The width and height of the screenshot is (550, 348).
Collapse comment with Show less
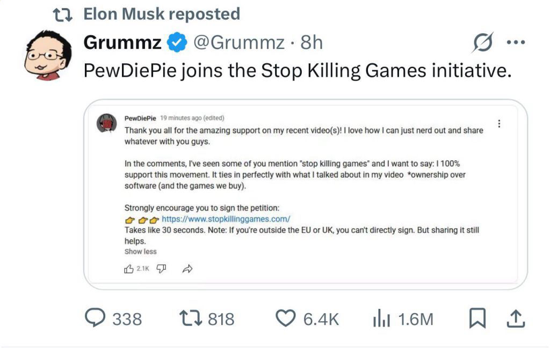pyautogui.click(x=140, y=251)
